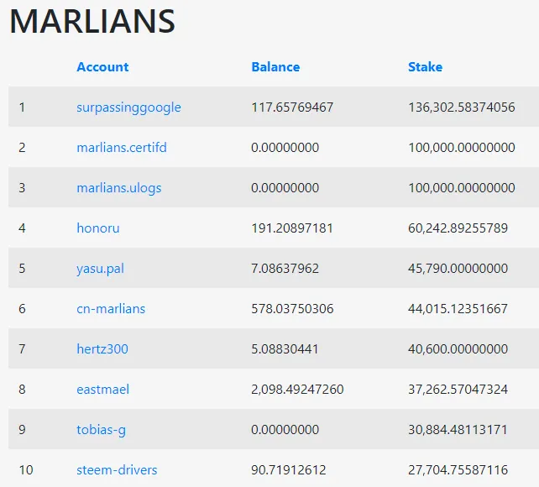Viewport: 539px width, 487px height.
Task: Select balance value 90.71912612
Action: coord(289,469)
